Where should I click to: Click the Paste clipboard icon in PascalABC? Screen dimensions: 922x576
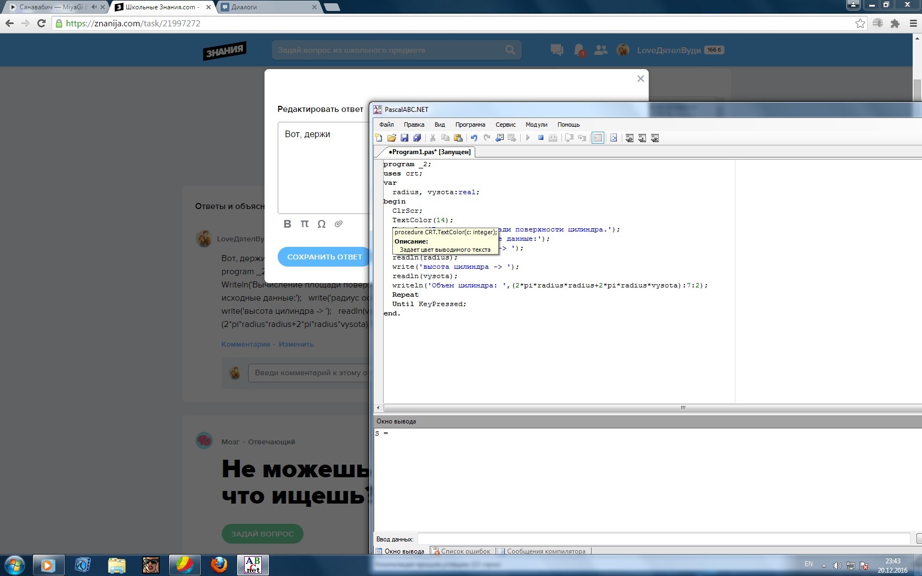(458, 138)
